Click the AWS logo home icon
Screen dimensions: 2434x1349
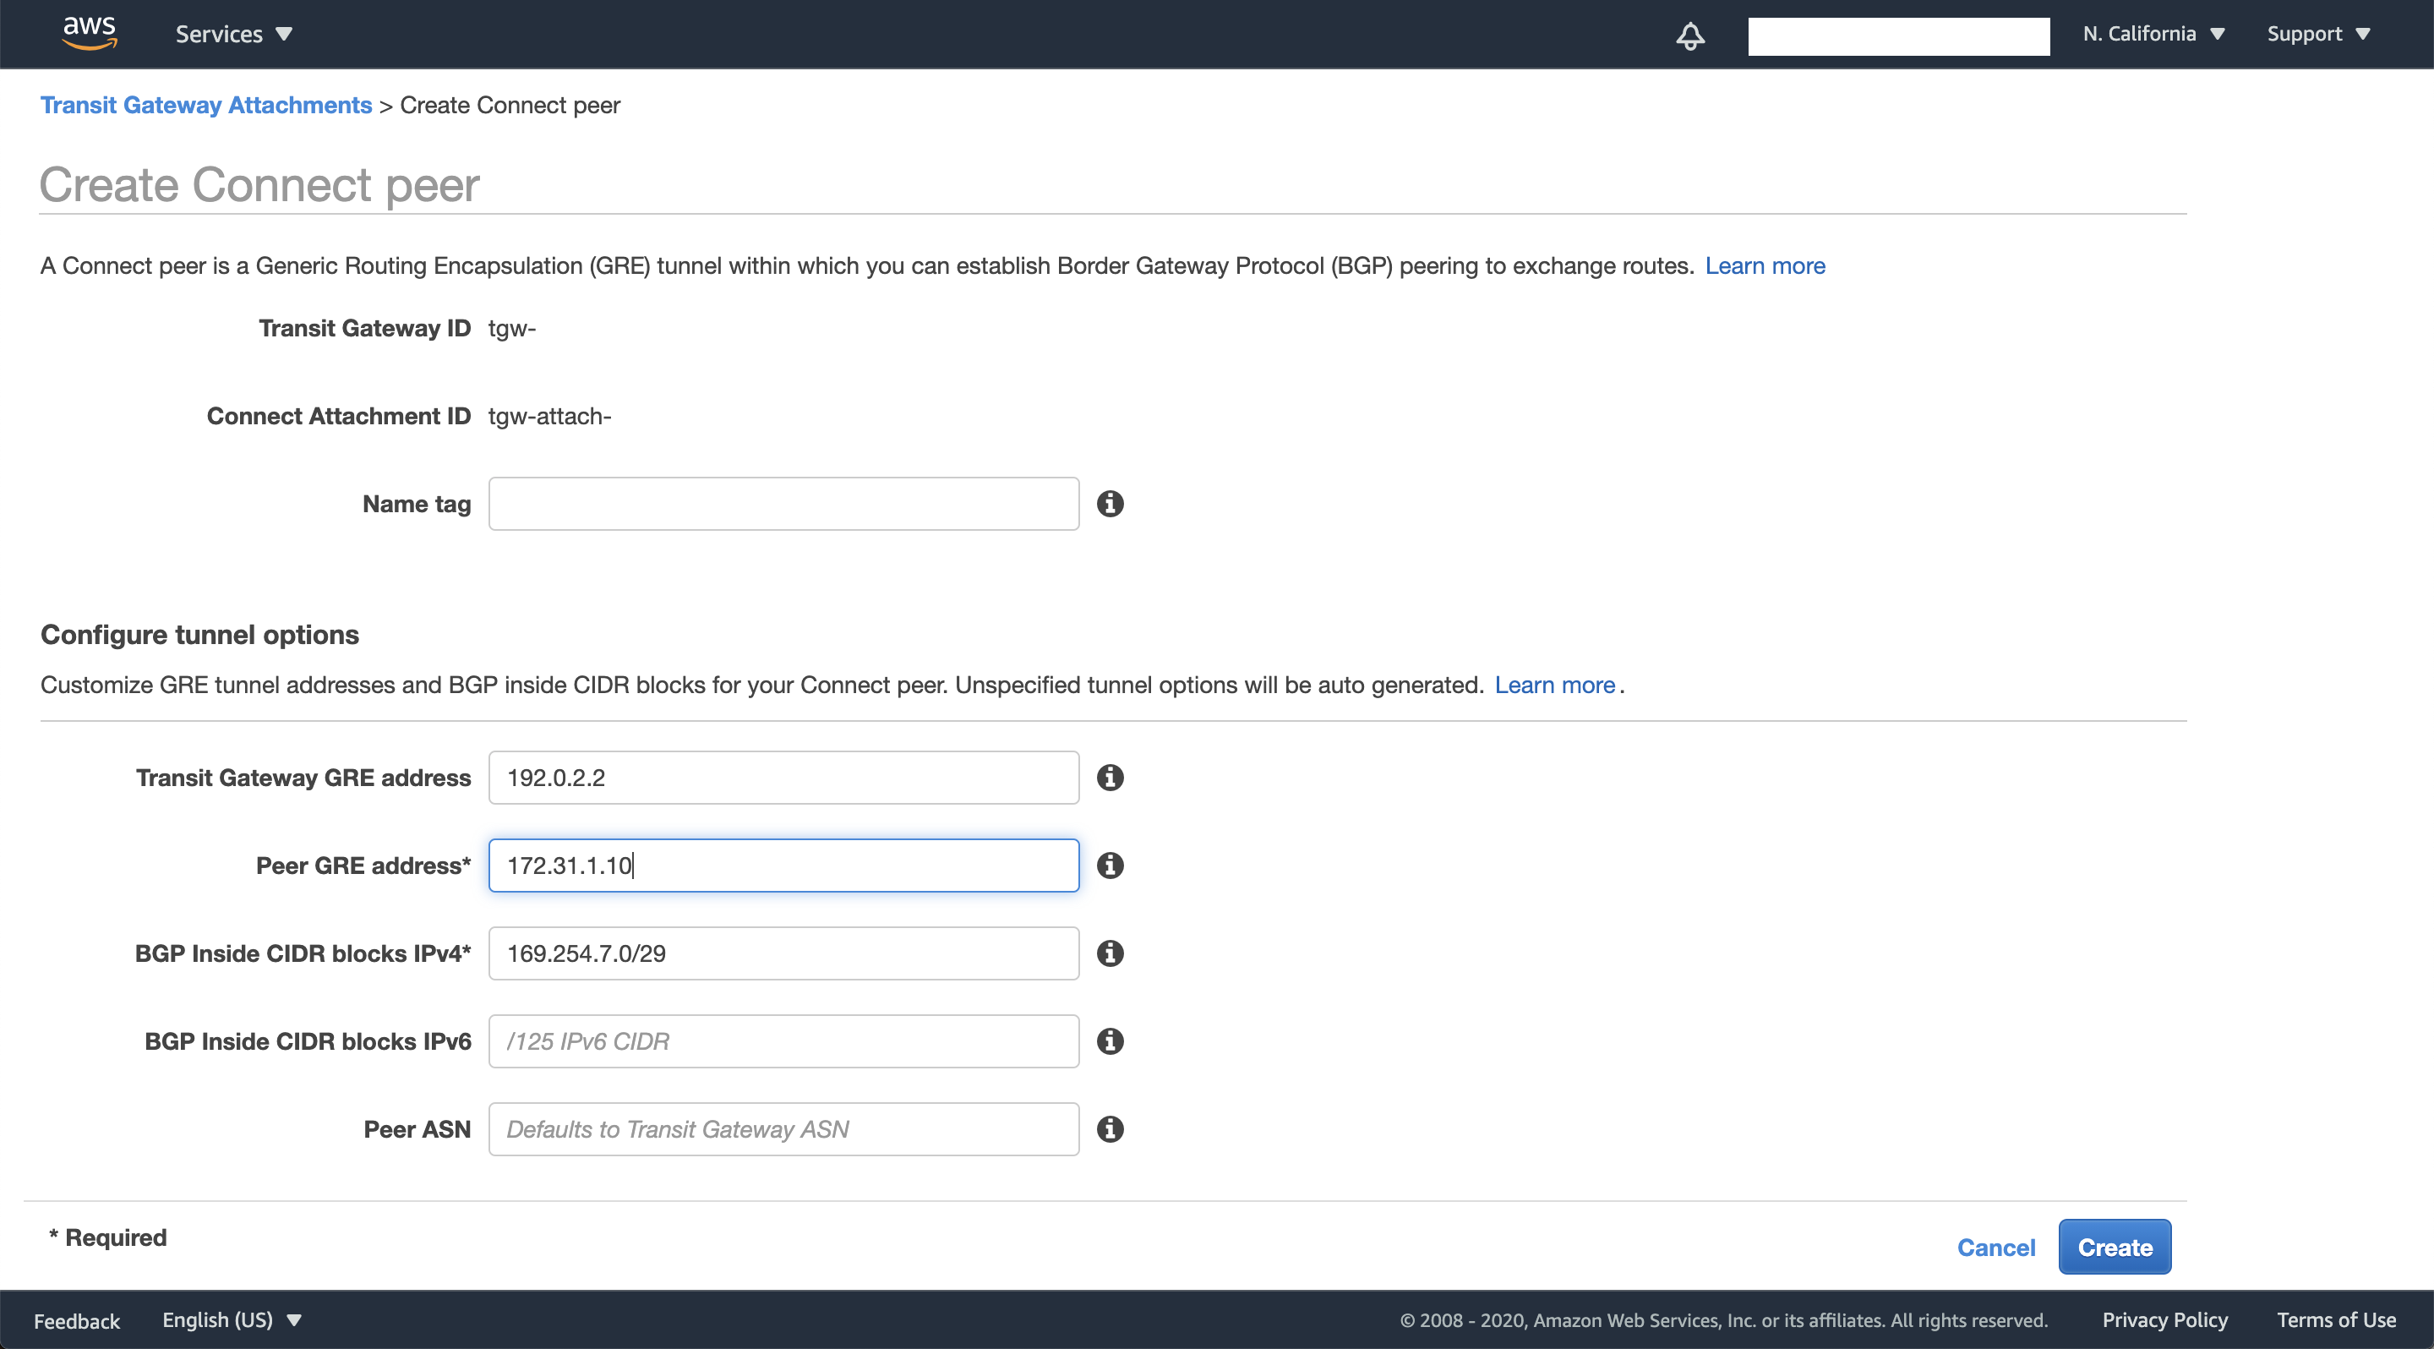click(x=90, y=33)
